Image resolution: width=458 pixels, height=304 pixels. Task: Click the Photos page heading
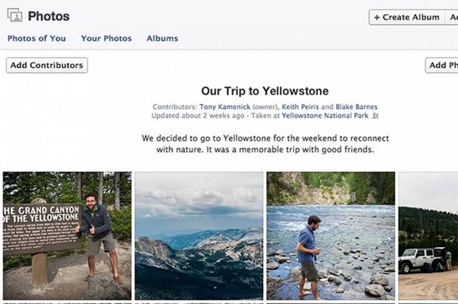point(49,16)
